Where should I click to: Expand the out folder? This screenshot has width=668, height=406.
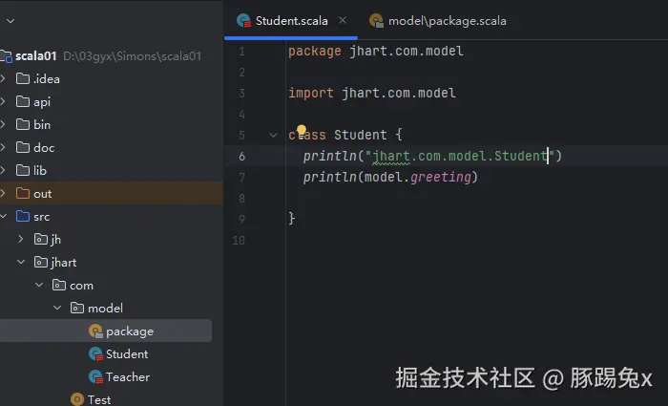click(4, 193)
